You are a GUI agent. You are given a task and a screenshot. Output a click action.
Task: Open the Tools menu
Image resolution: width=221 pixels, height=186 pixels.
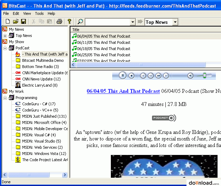(39, 13)
